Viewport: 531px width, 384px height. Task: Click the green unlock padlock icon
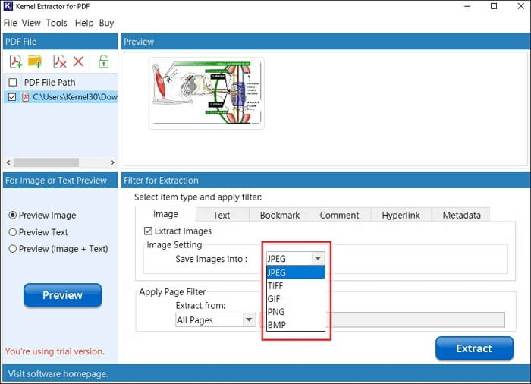104,61
